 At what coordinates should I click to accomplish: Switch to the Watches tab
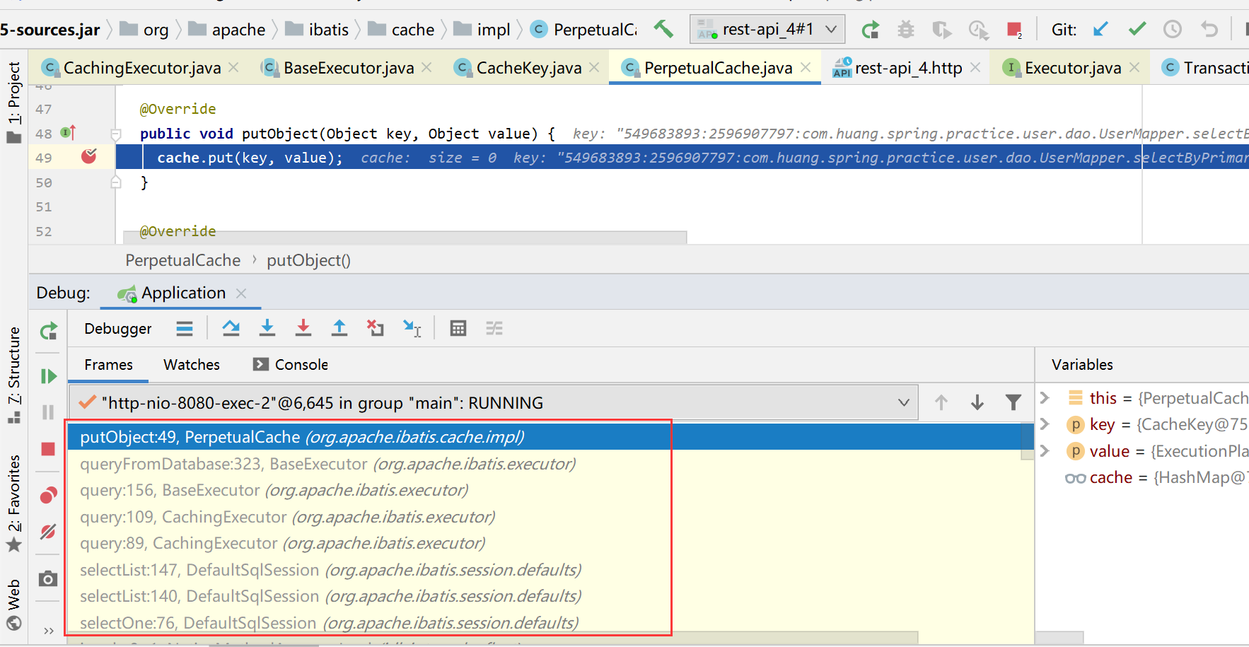tap(192, 365)
